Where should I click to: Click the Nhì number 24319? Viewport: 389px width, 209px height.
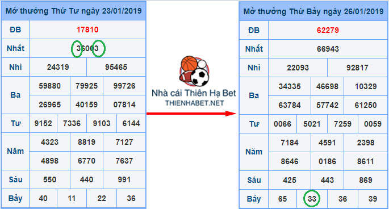tap(58, 67)
